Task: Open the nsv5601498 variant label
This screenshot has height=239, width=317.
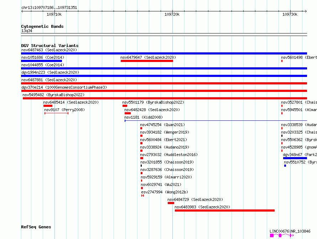Action: pos(299,57)
